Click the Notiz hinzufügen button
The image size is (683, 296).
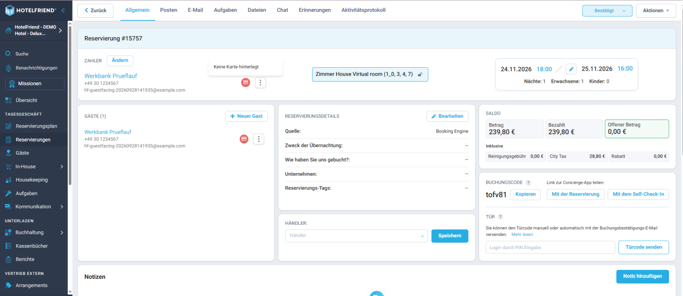tap(643, 277)
